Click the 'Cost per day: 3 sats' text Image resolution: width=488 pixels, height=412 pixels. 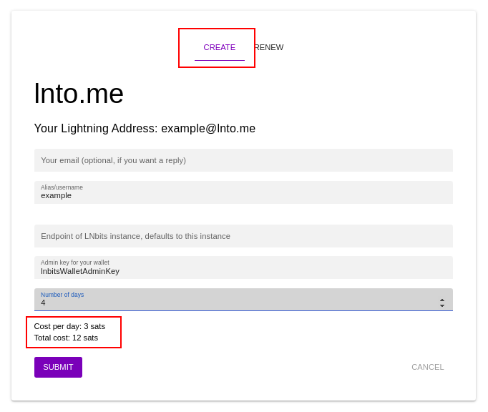[x=69, y=326]
